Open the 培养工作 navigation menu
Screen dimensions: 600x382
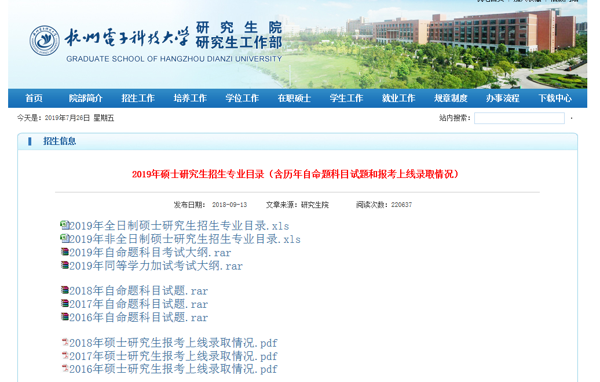pyautogui.click(x=190, y=98)
